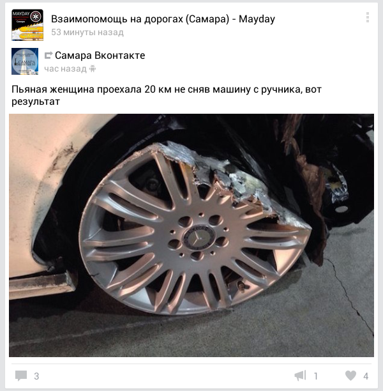383x391 pixels.
Task: Tap the Mercedes star hub cap in photo
Action: [199, 238]
